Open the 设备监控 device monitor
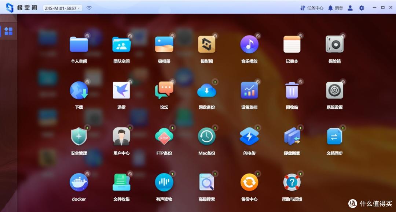Screen dimensions: 396x212 tap(249, 90)
